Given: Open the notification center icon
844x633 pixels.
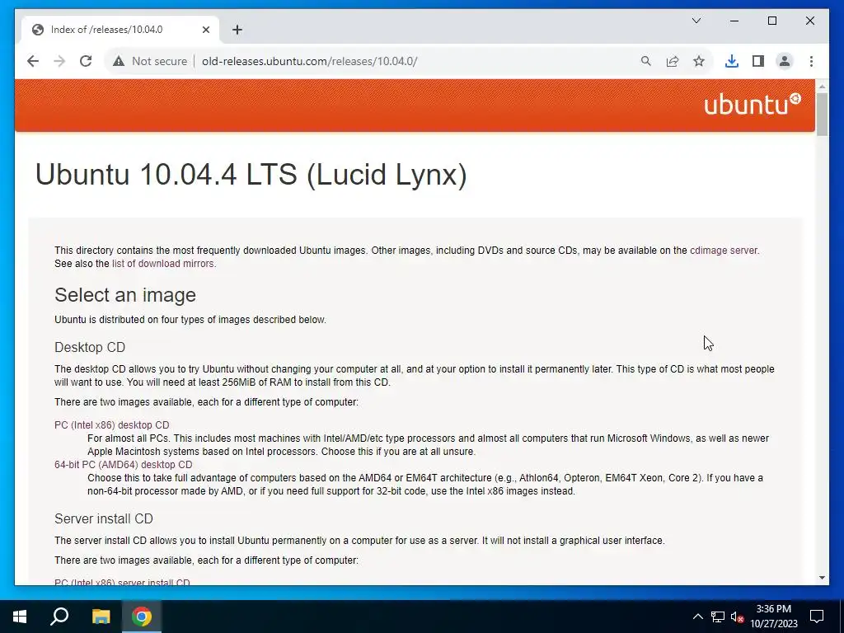Looking at the screenshot, I should point(817,617).
